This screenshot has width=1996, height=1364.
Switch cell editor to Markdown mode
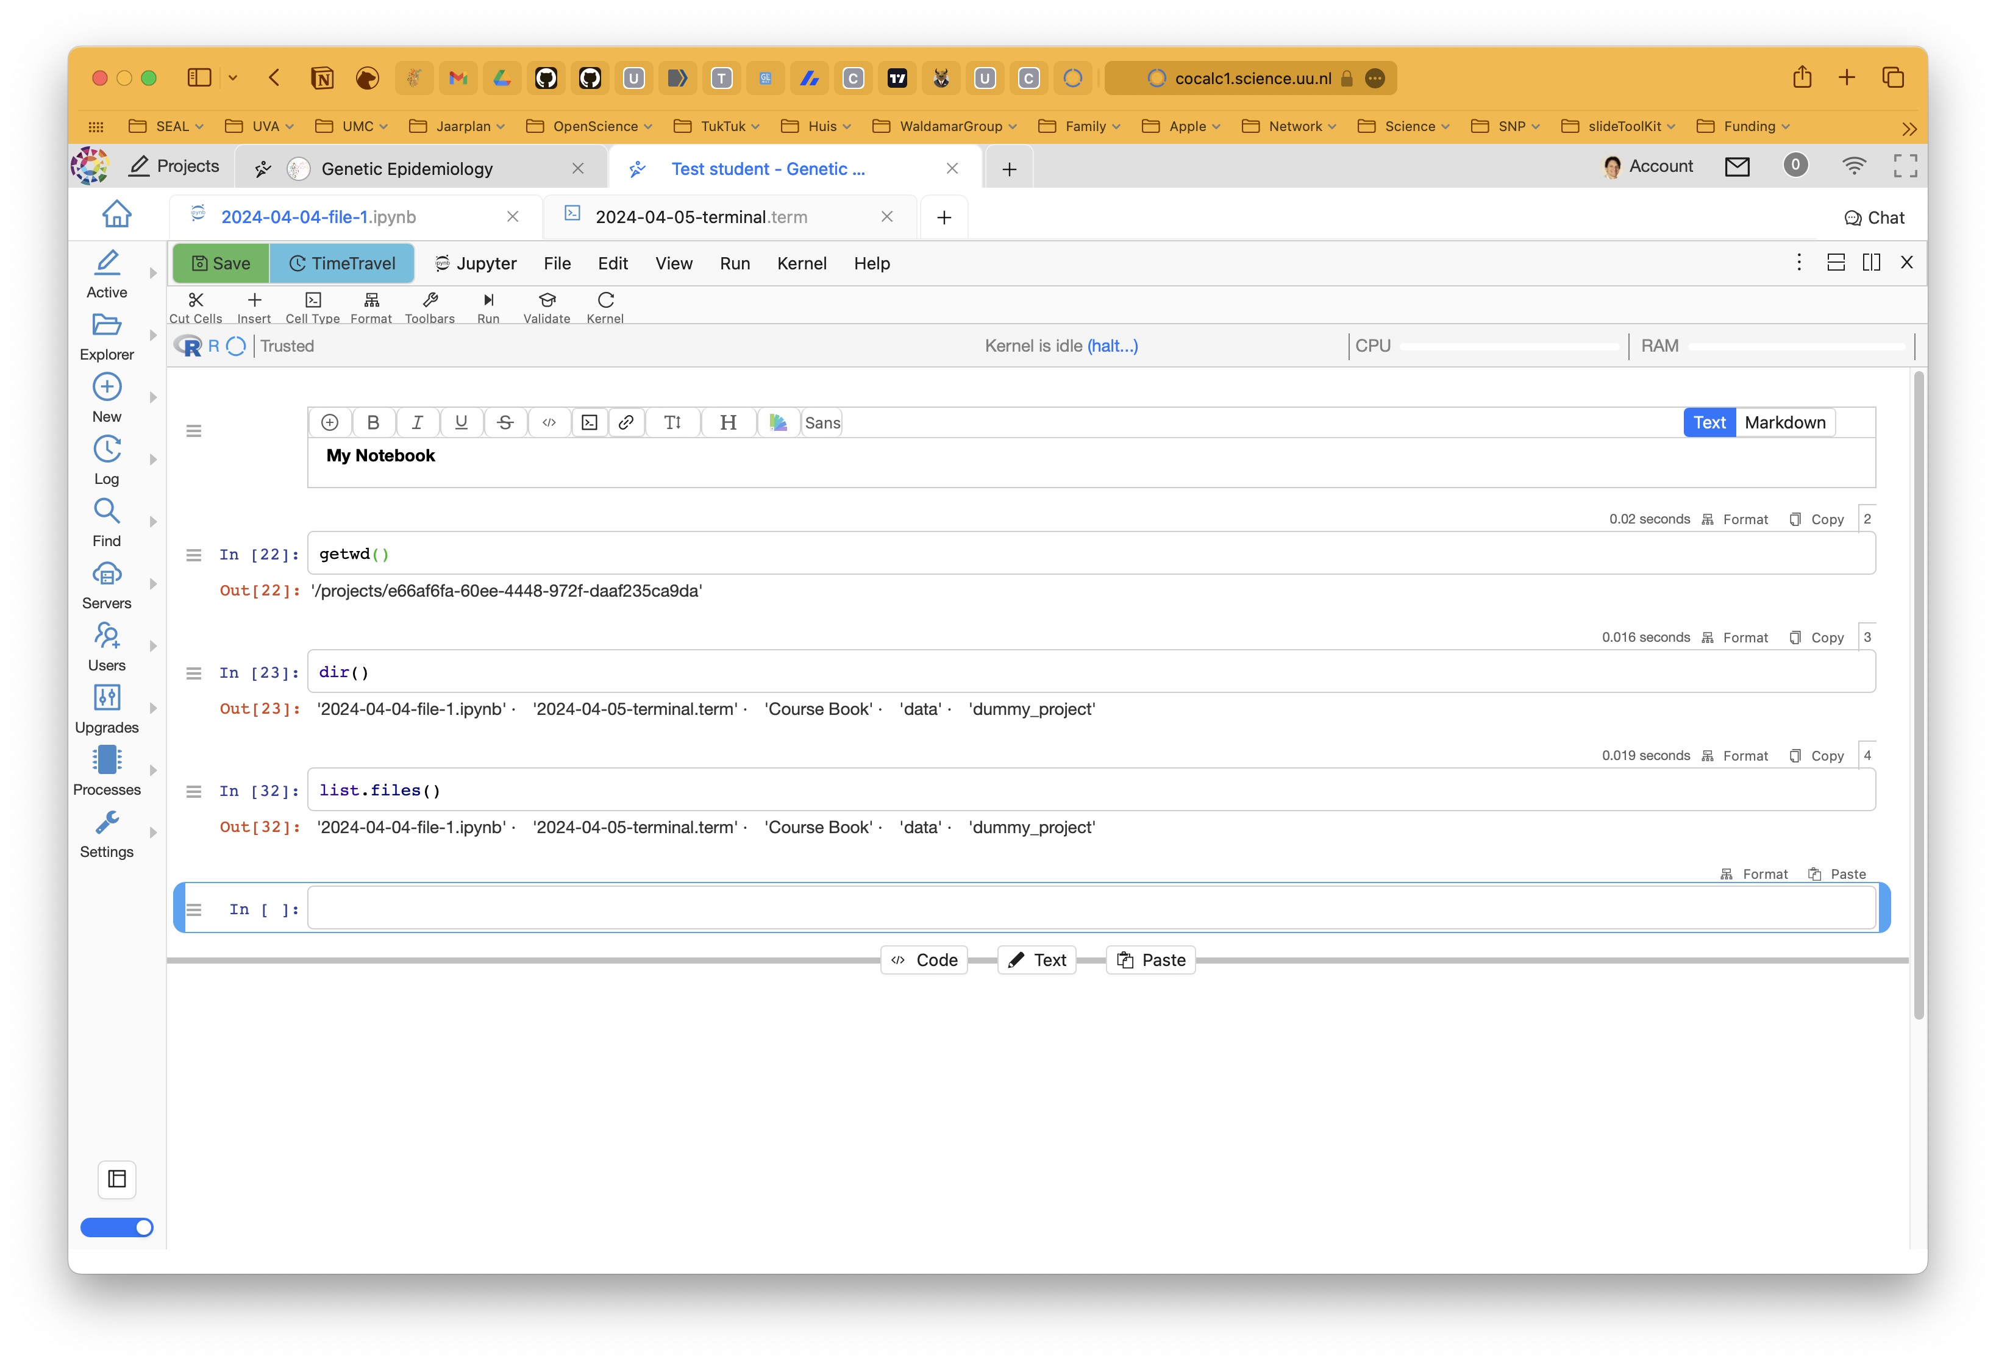tap(1784, 422)
